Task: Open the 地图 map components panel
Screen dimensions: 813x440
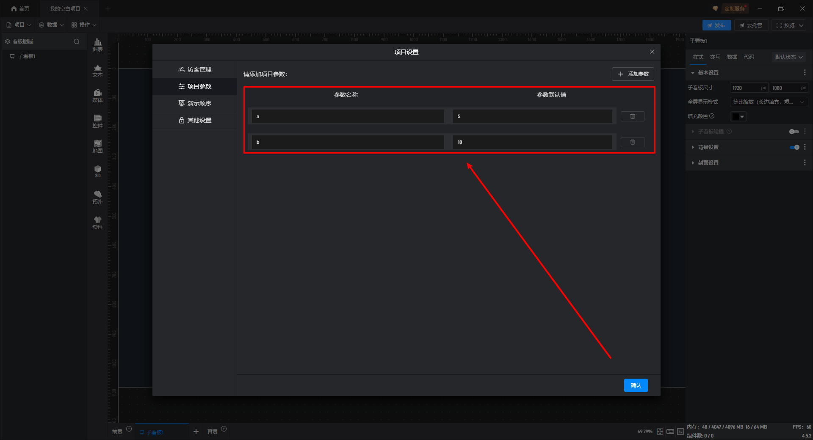Action: click(97, 146)
